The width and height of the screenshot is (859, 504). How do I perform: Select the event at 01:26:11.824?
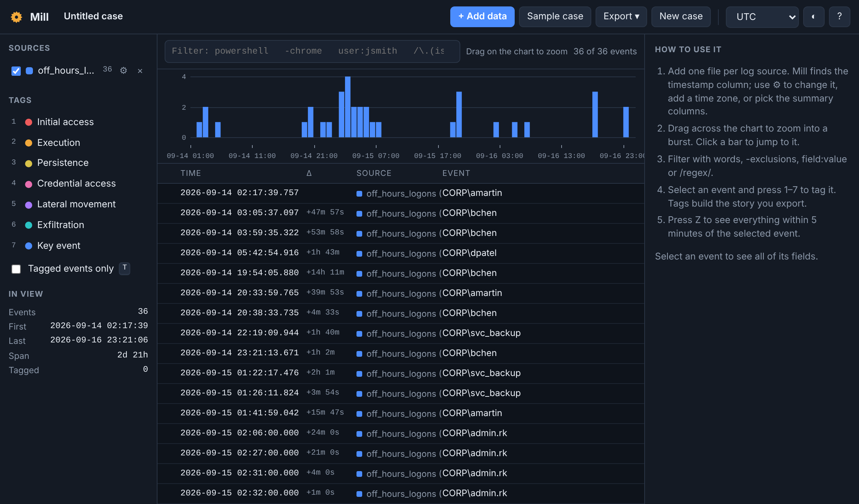[401, 394]
